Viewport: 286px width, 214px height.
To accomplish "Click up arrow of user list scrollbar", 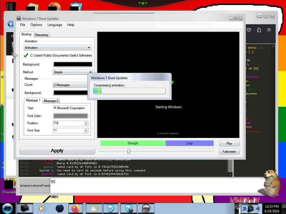I will [x=273, y=47].
